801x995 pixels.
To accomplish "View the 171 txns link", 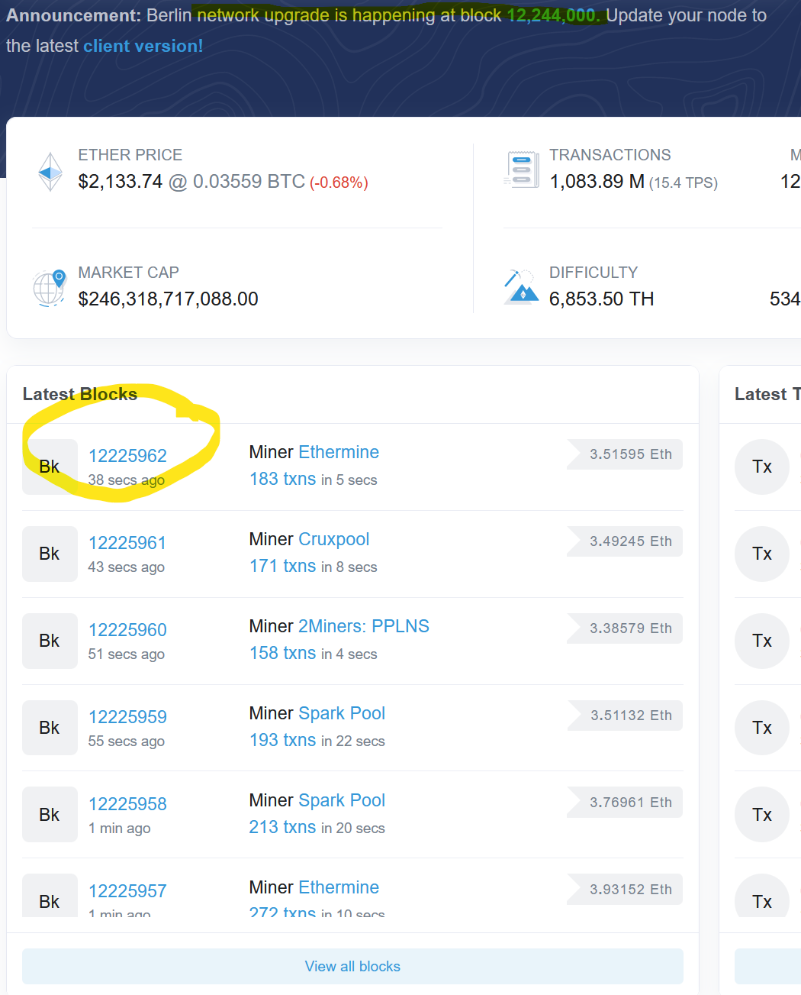I will [282, 566].
